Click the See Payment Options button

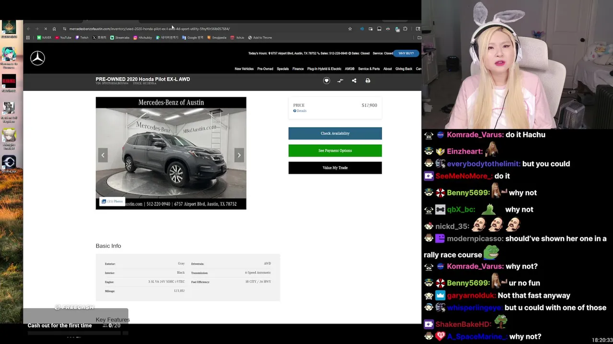[335, 150]
